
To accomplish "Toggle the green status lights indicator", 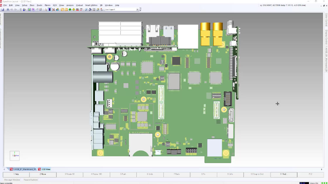I will [324, 183].
